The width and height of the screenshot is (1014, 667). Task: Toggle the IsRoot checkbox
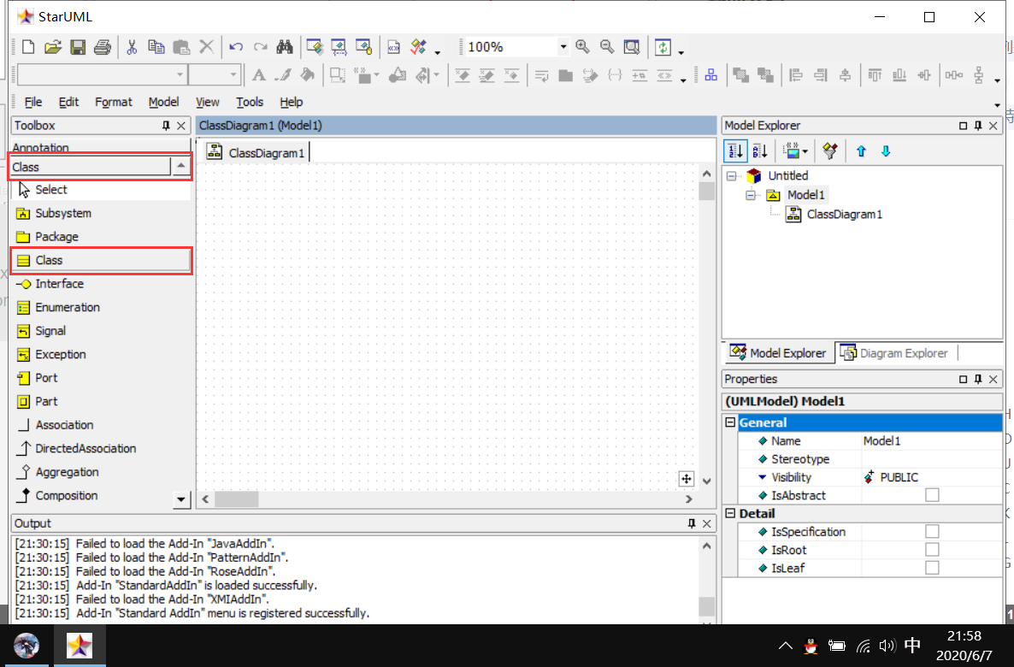pyautogui.click(x=932, y=549)
